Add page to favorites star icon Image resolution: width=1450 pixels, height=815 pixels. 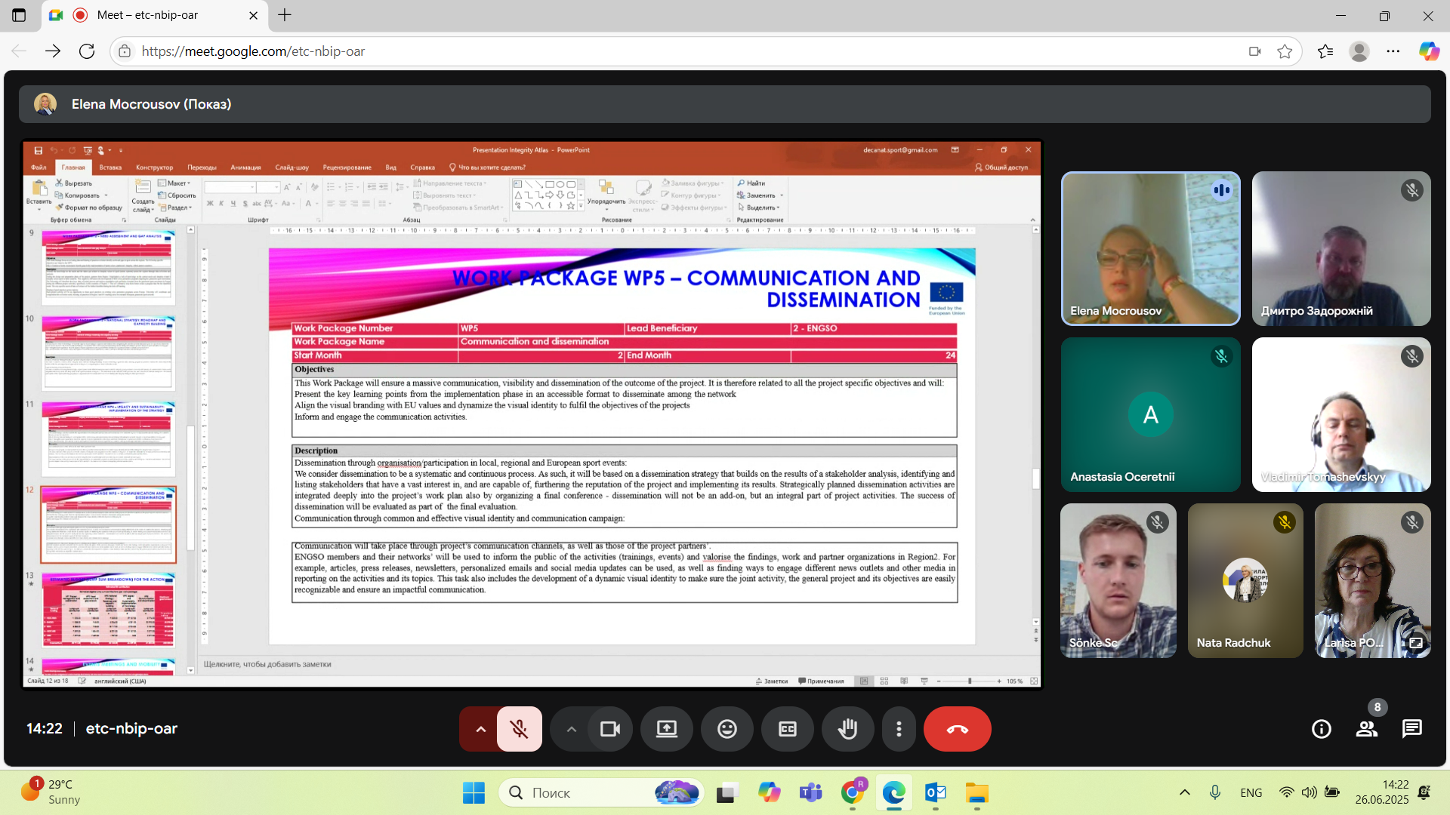[1285, 51]
